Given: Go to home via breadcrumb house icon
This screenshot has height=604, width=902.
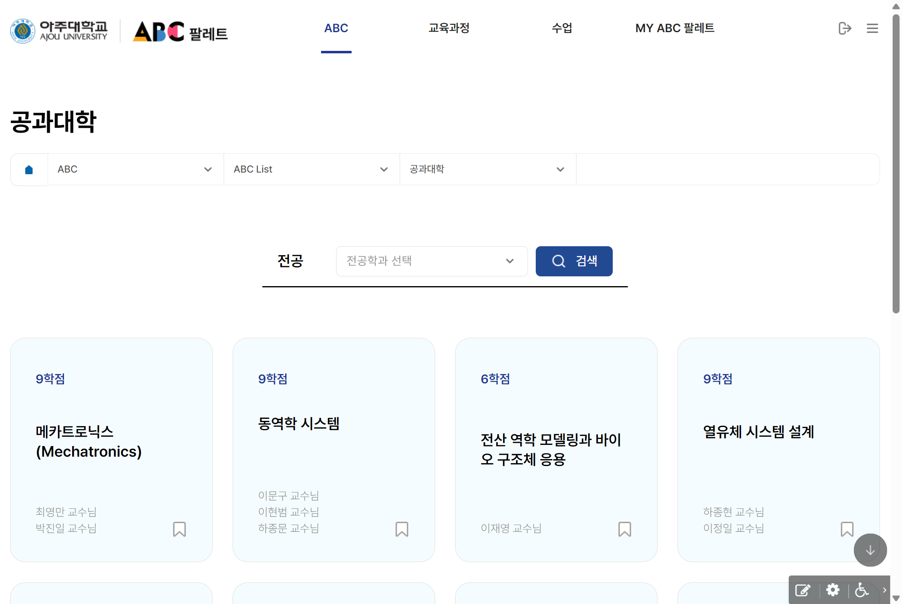Looking at the screenshot, I should point(29,170).
